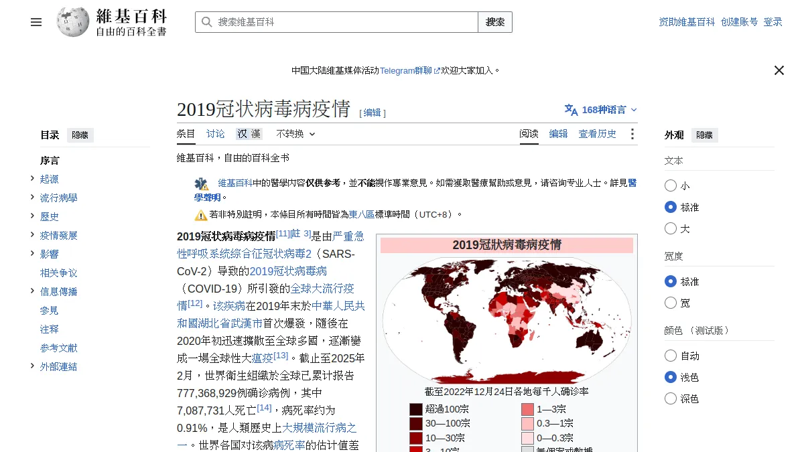The height and width of the screenshot is (452, 804).
Task: Open the 查看历史 tab
Action: point(598,134)
